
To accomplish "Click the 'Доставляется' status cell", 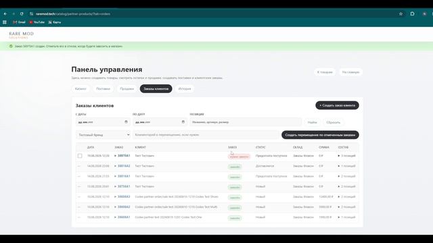I will pos(265,166).
